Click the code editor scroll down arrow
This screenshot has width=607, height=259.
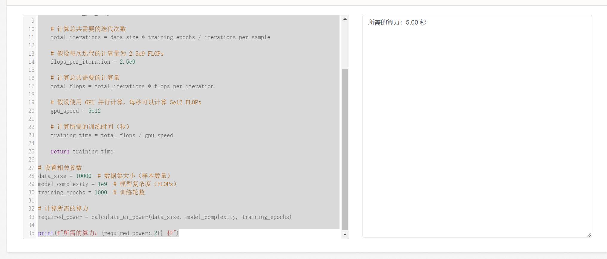pyautogui.click(x=345, y=235)
